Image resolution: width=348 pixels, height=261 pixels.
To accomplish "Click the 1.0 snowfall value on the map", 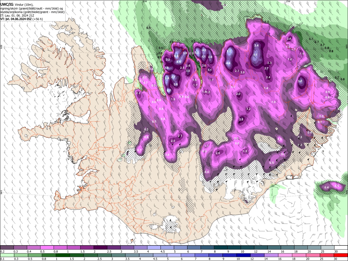I will [x=274, y=102].
